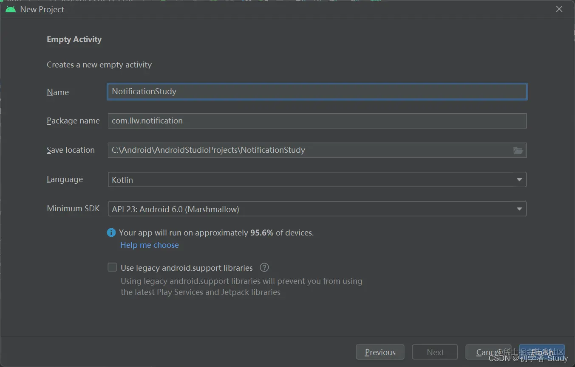This screenshot has height=367, width=575.
Task: Select the Kotlin value in the Language box
Action: pyautogui.click(x=122, y=180)
